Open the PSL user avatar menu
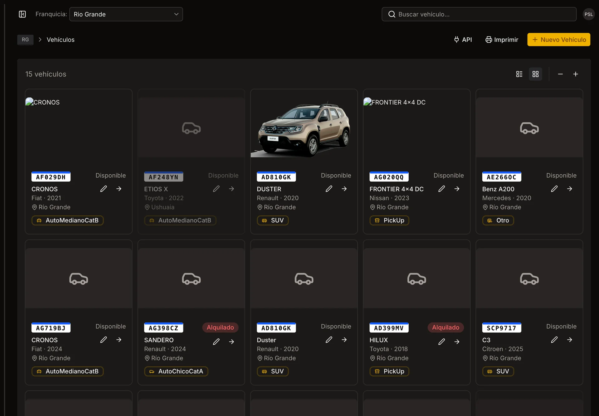This screenshot has width=599, height=416. (x=588, y=14)
